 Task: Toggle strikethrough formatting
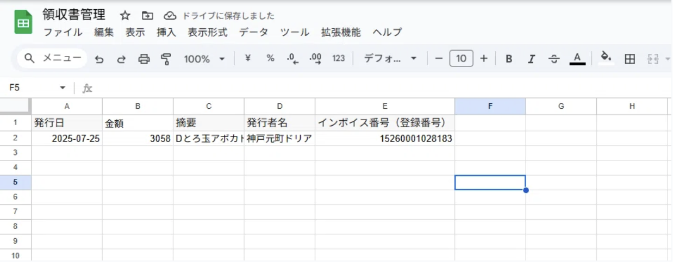click(554, 59)
